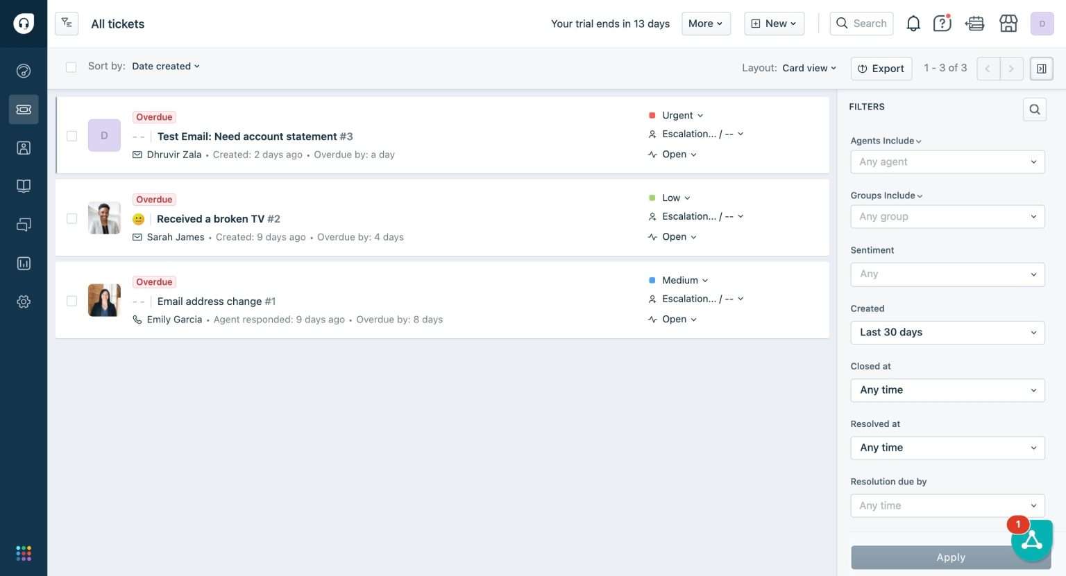1066x576 pixels.
Task: Open the Freshworks Marketplace store icon
Action: tap(1008, 23)
